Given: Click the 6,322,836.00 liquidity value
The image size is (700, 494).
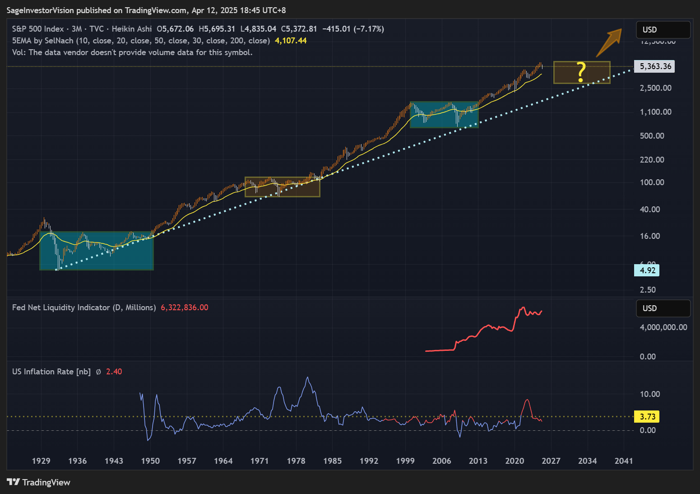Looking at the screenshot, I should tap(185, 308).
